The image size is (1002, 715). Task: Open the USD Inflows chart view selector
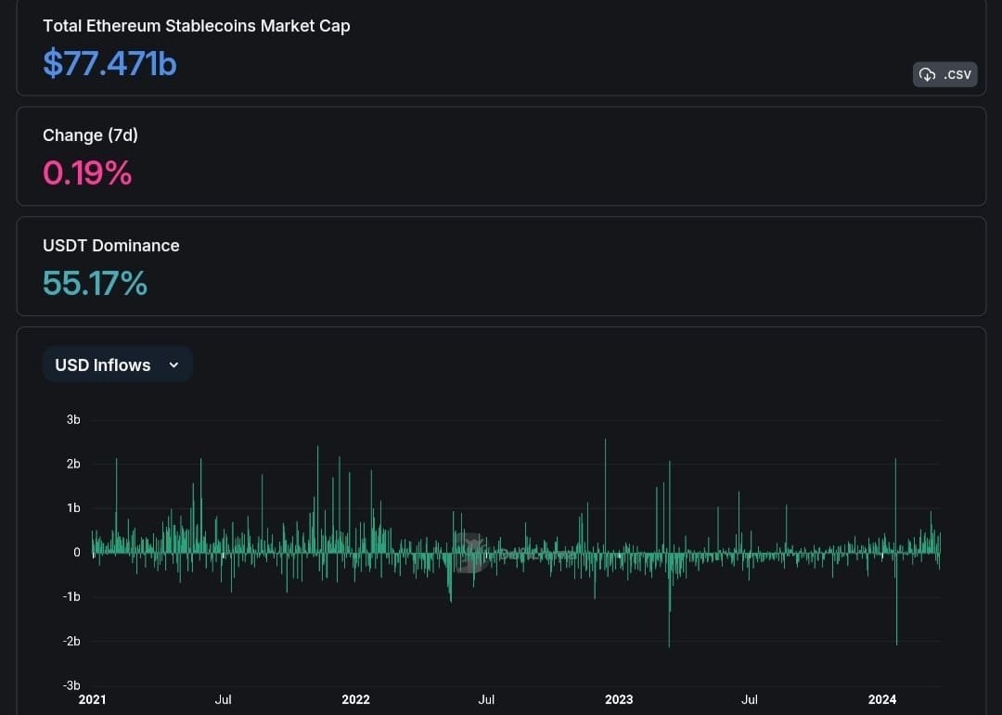[117, 364]
